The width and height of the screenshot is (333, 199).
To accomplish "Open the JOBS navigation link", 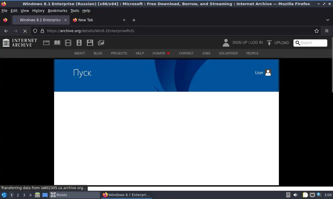I will tap(206, 53).
